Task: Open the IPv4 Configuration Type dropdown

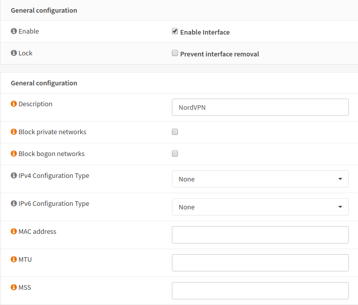Action: 260,179
